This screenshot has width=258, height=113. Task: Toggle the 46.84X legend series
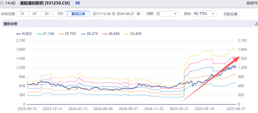click(x=111, y=34)
